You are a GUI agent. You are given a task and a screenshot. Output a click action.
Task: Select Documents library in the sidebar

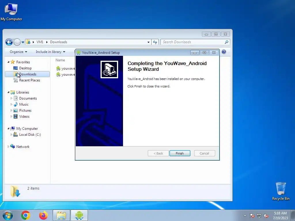pyautogui.click(x=28, y=98)
